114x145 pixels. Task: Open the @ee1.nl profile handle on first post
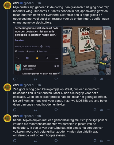click(29, 3)
